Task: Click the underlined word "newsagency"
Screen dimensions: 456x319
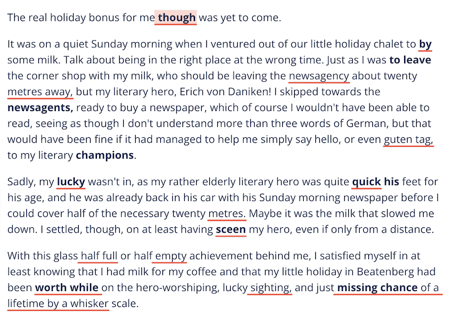Action: pyautogui.click(x=319, y=76)
